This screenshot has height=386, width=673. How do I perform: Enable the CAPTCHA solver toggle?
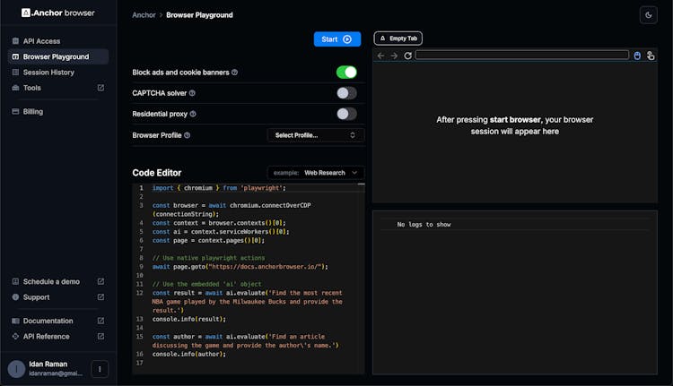(x=346, y=93)
